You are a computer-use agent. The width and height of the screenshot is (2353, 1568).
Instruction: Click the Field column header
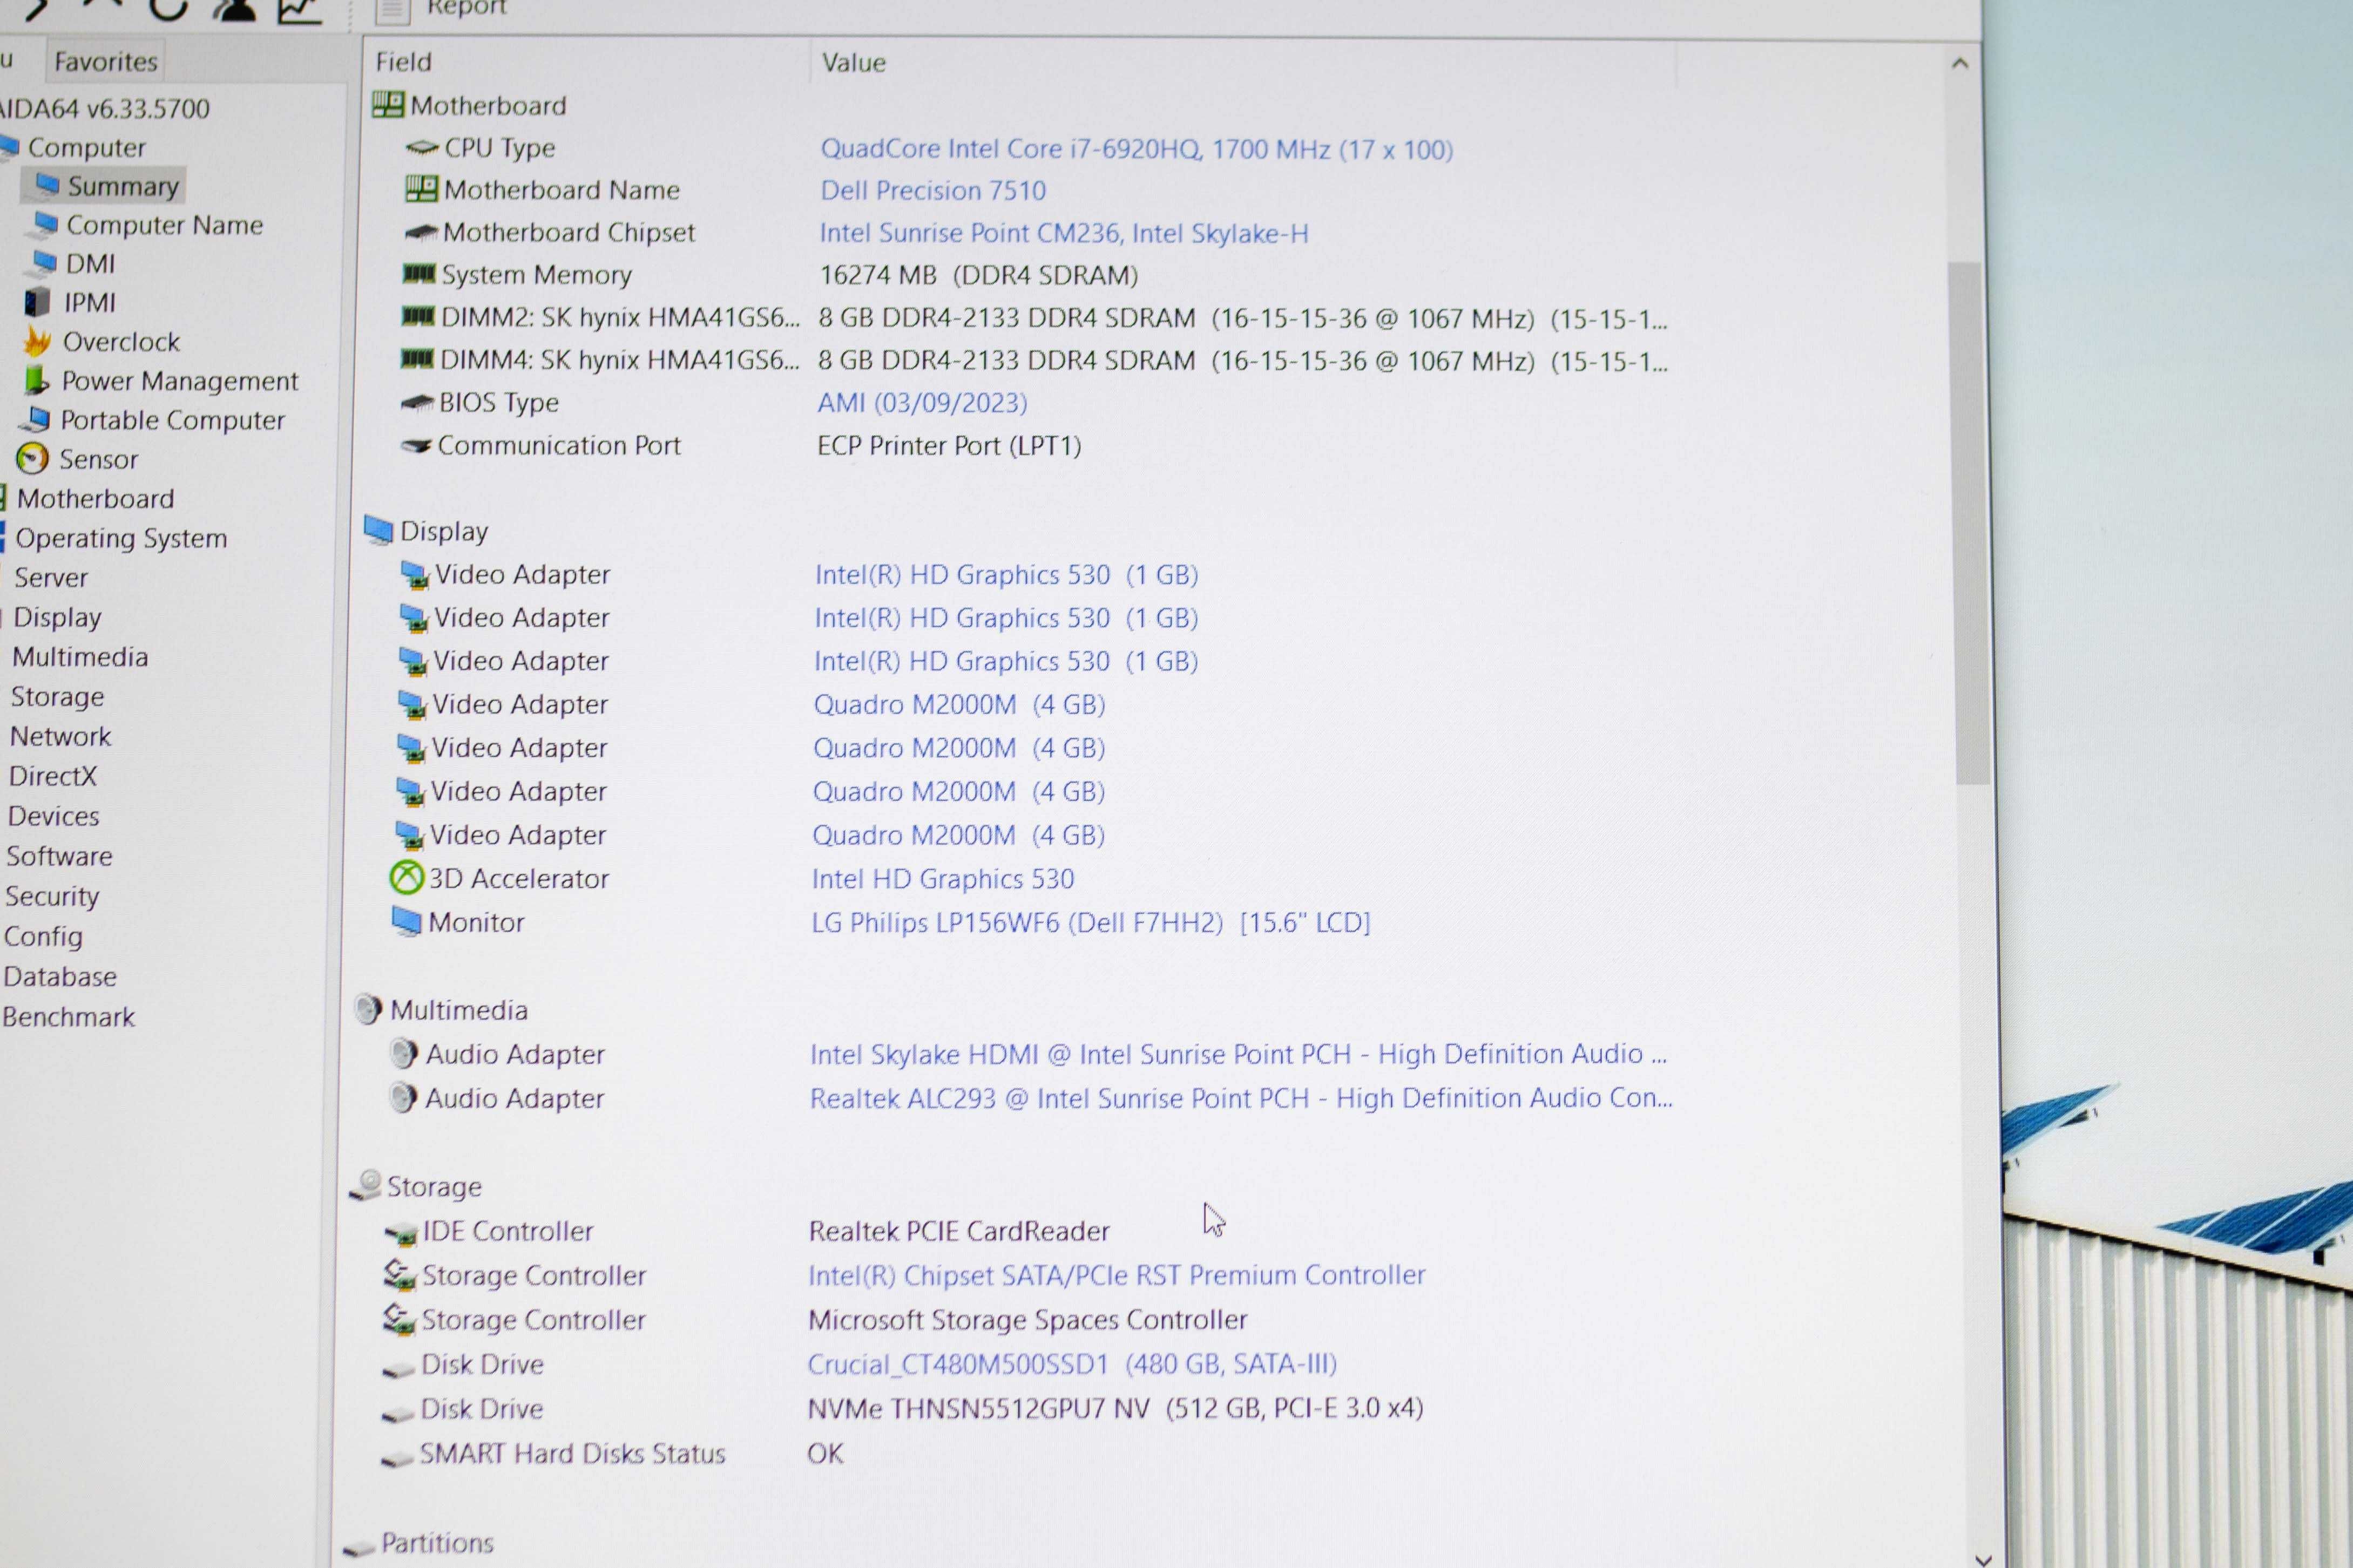tap(586, 62)
